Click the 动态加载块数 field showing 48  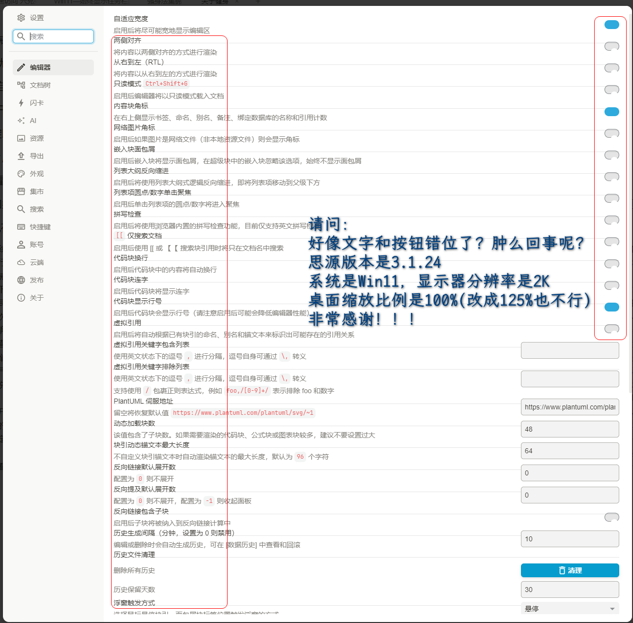[570, 429]
